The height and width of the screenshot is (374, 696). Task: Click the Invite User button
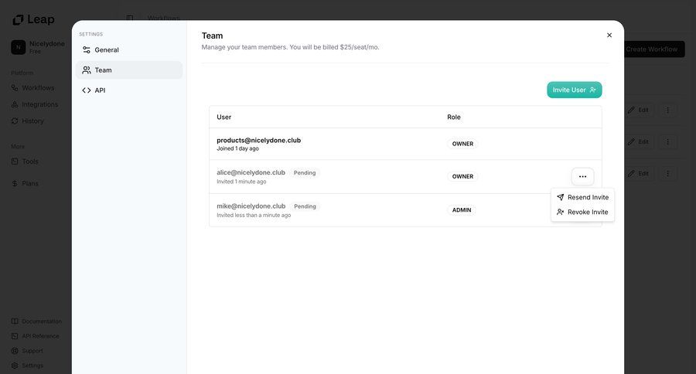pos(574,90)
